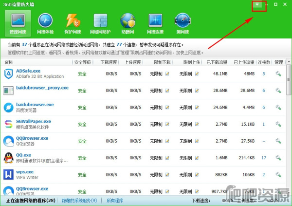Click the 防蹭网 anti-freeloading icon
292x206 pixels.
click(x=128, y=23)
